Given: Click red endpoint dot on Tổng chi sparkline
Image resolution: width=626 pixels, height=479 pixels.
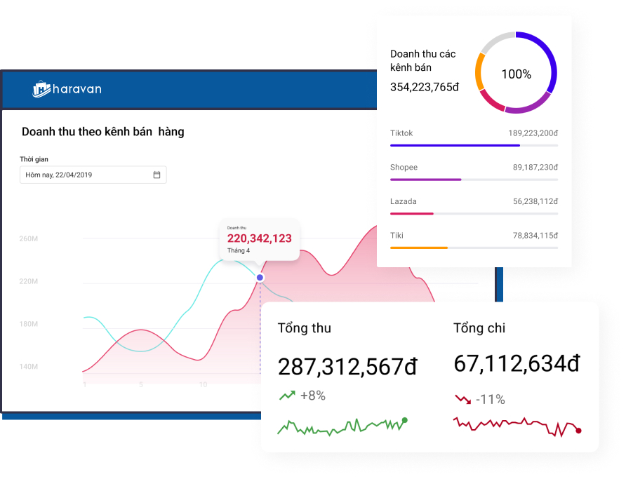Looking at the screenshot, I should pos(578,430).
